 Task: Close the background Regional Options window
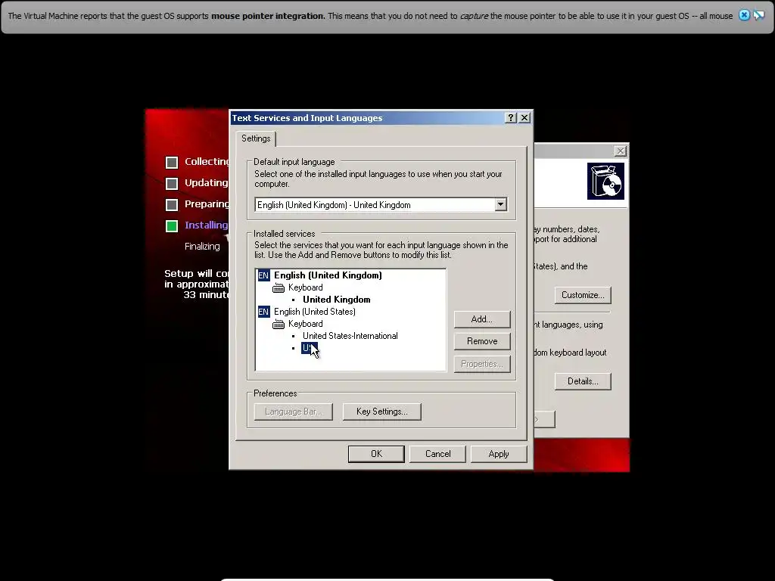point(620,151)
